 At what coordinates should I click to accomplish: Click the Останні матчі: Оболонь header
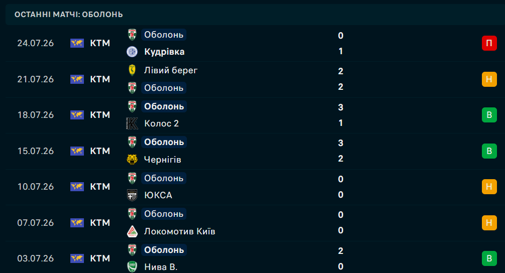(x=69, y=15)
